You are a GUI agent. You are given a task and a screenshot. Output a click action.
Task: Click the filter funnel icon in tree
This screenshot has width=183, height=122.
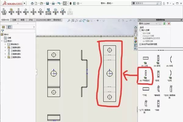tap(2, 31)
